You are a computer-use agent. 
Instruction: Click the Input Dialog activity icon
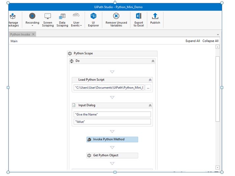point(74,105)
